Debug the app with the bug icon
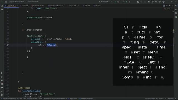Image resolution: width=178 pixels, height=100 pixels. [126, 2]
